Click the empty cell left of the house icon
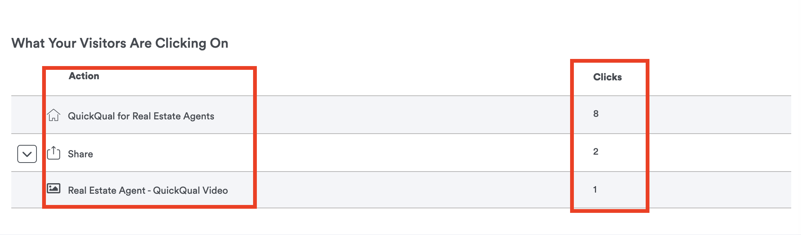Viewport: 801px width, 235px height. coord(27,115)
